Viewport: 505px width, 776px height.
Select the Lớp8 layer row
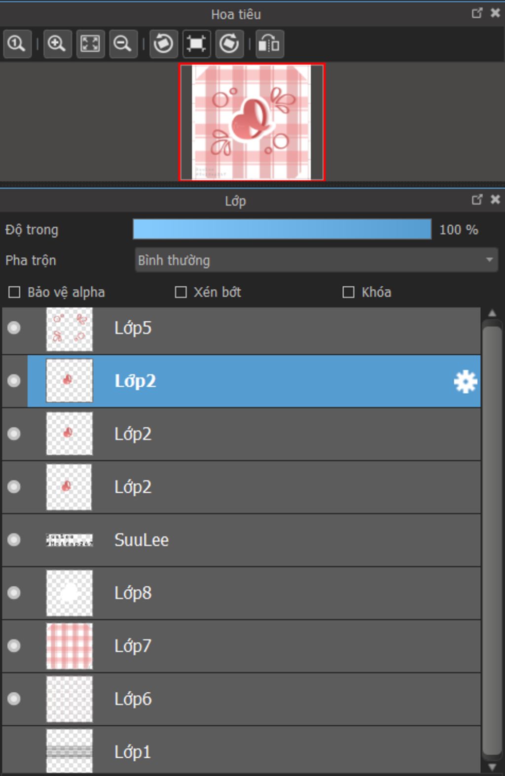click(241, 593)
